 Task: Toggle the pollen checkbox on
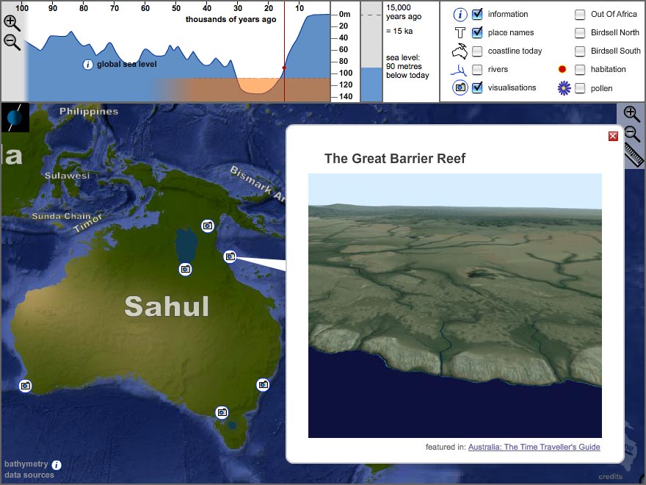click(580, 88)
